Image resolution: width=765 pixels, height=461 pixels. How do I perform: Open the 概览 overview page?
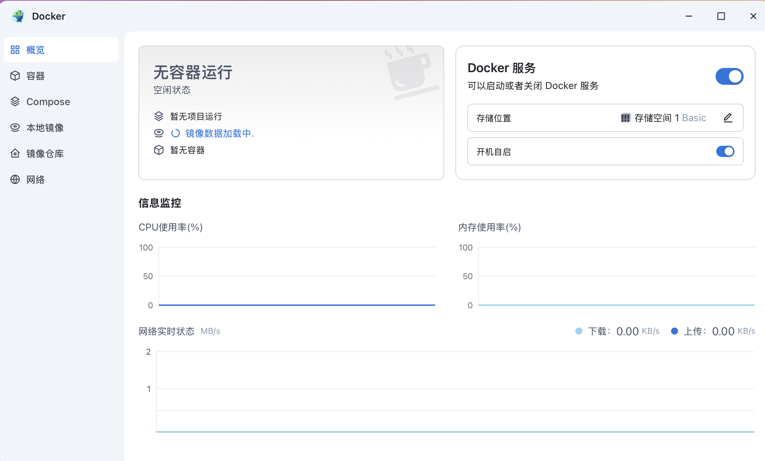pos(61,50)
